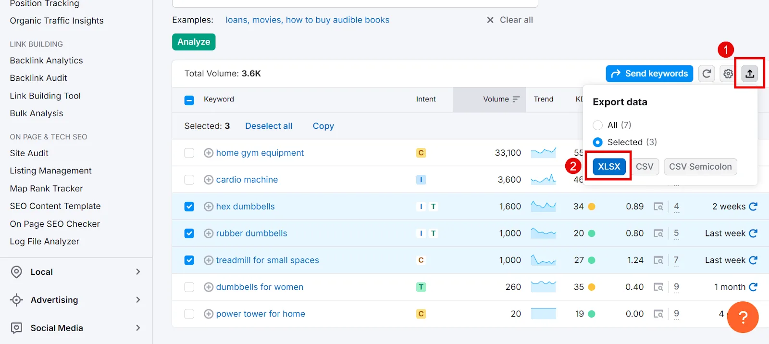Image resolution: width=769 pixels, height=344 pixels.
Task: Check the power tower for home checkbox
Action: pyautogui.click(x=189, y=314)
